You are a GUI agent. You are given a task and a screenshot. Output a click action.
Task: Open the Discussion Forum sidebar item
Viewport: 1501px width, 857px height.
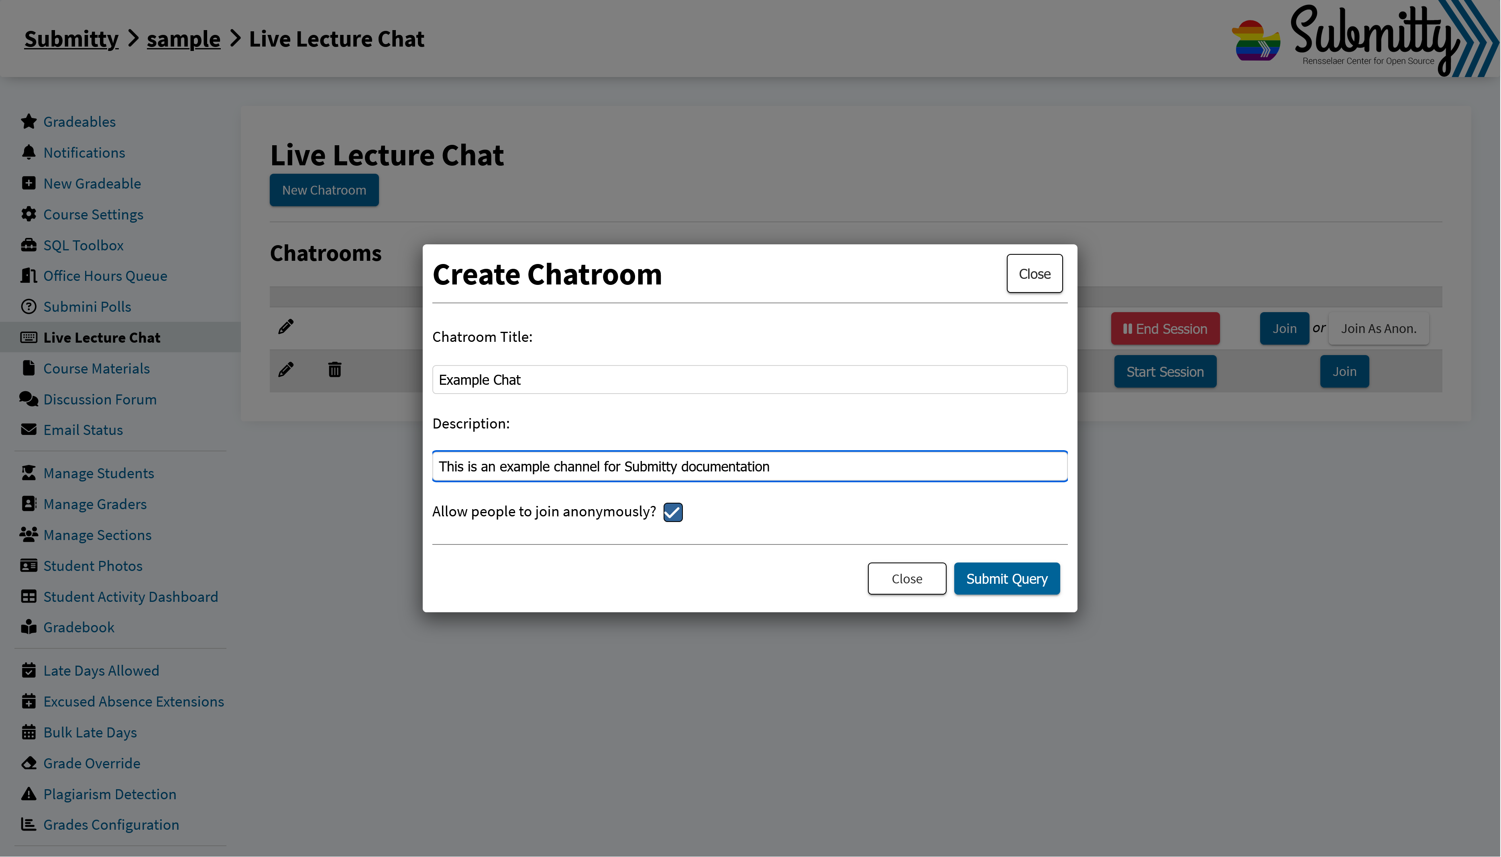[100, 399]
